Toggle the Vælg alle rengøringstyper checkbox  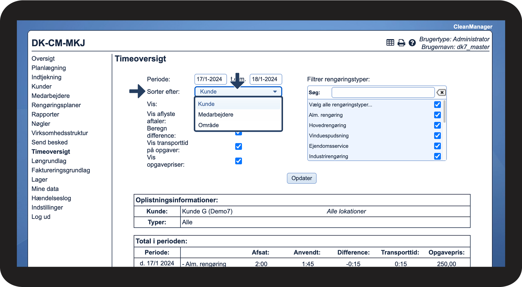click(x=437, y=105)
